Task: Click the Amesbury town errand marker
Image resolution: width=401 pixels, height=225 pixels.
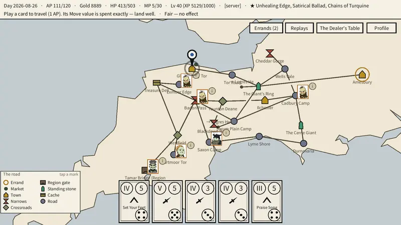Action: click(362, 74)
